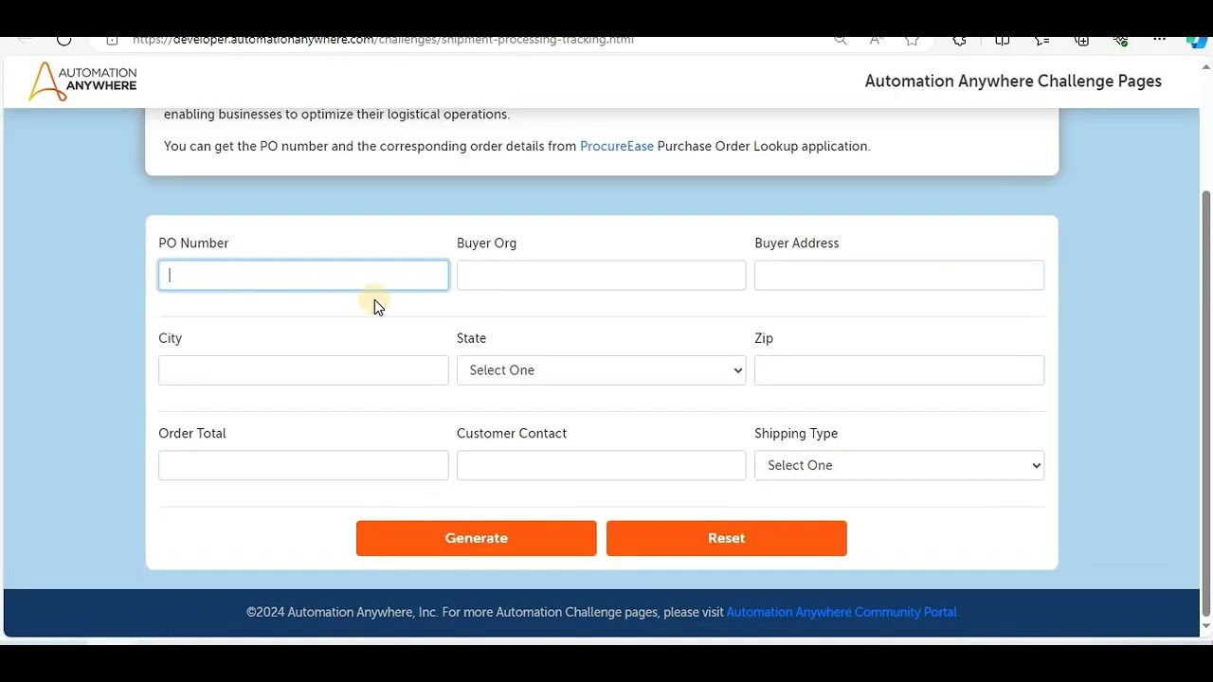This screenshot has height=682, width=1213.
Task: Click the 'Zip' label
Action: [764, 338]
